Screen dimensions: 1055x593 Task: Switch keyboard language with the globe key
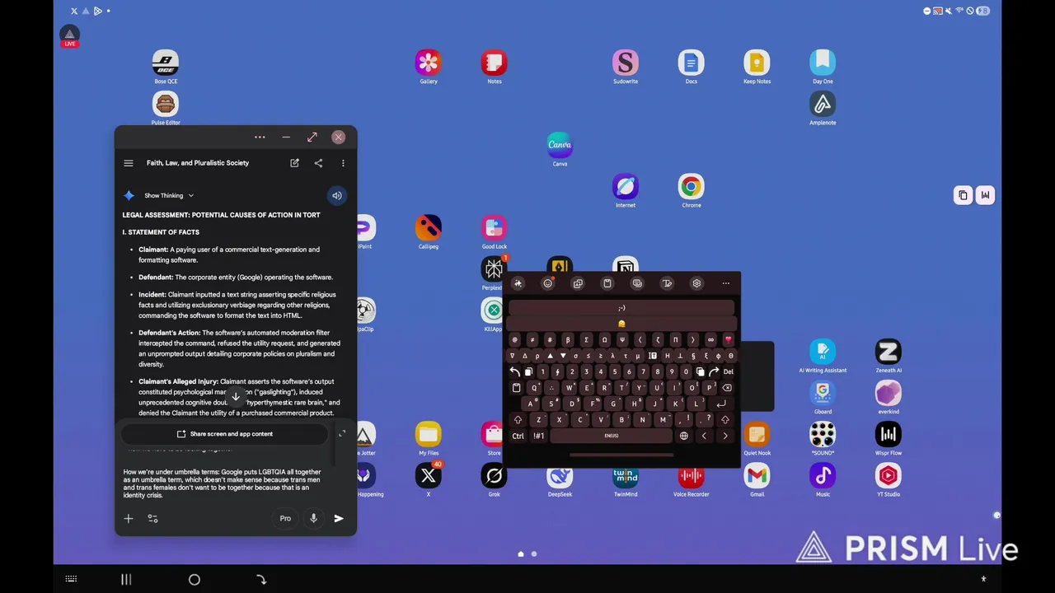coord(683,436)
